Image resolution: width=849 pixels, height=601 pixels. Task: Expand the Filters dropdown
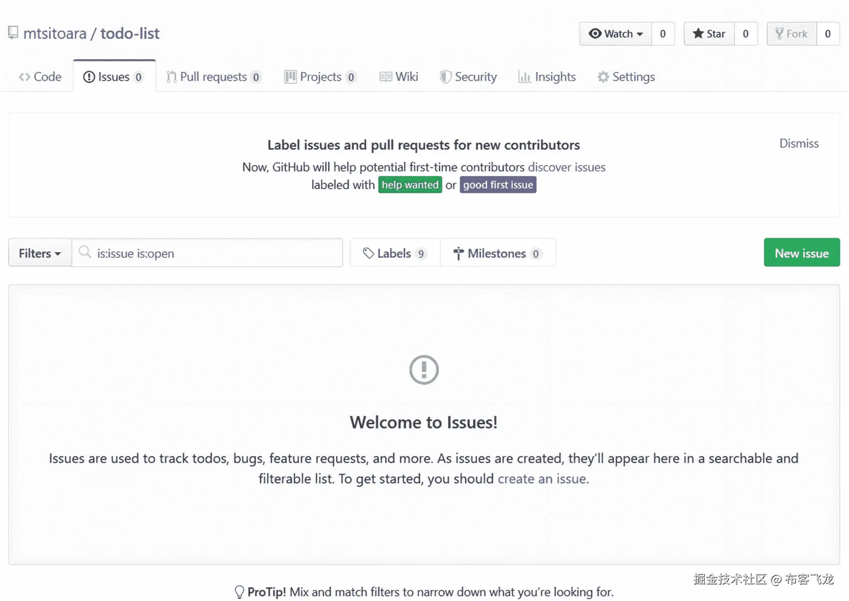(40, 253)
